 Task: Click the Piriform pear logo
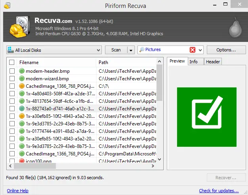[x=235, y=27]
